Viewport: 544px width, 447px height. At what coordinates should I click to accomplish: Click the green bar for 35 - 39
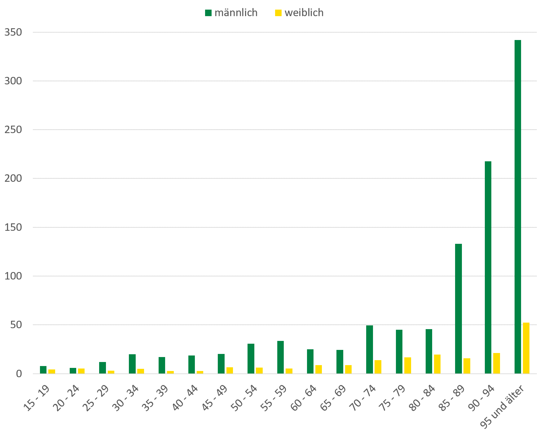pyautogui.click(x=162, y=365)
